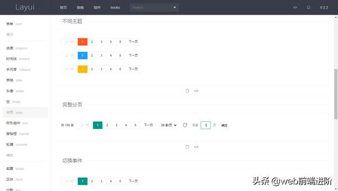The image size is (338, 191).
Task: Click the refresh icon in full pagination
Action: (x=185, y=125)
